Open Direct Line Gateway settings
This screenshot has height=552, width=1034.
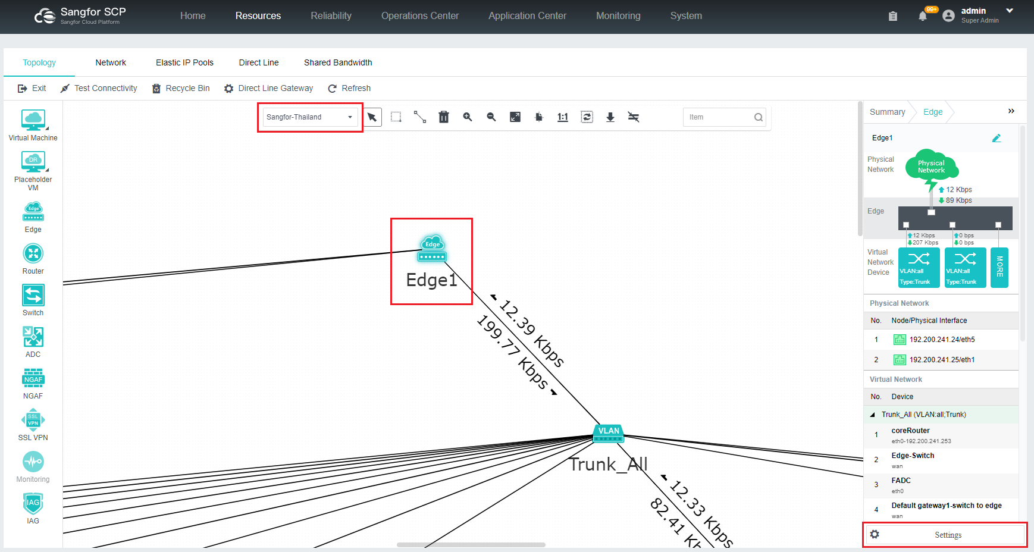tap(268, 88)
